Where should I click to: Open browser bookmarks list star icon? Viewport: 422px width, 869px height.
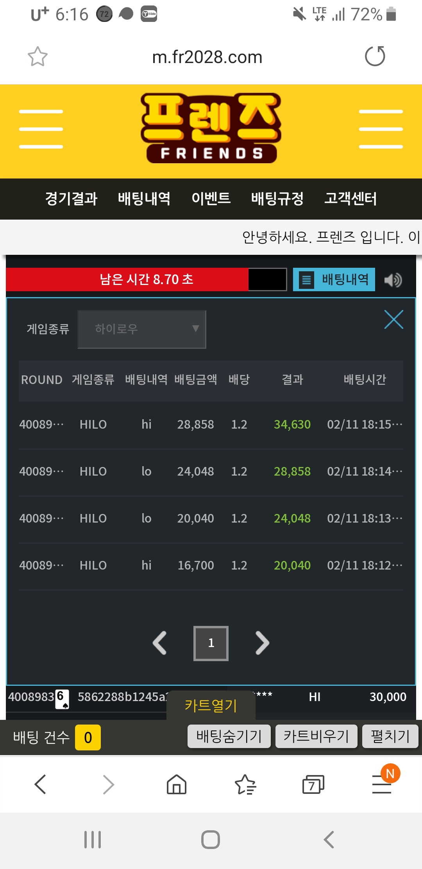coord(245,784)
